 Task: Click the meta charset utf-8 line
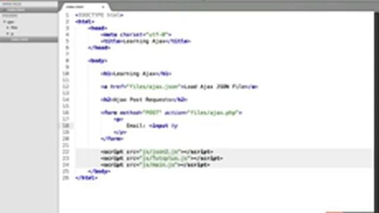pyautogui.click(x=136, y=35)
